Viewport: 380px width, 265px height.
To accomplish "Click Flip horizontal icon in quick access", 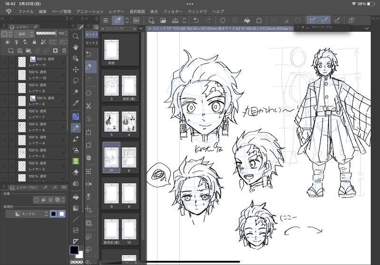I will tap(88, 184).
